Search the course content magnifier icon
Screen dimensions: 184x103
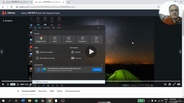[x=18, y=91]
